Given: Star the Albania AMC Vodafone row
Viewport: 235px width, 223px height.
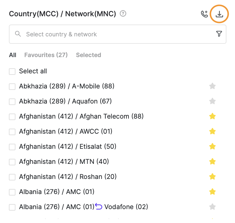Looking at the screenshot, I should coord(212,207).
